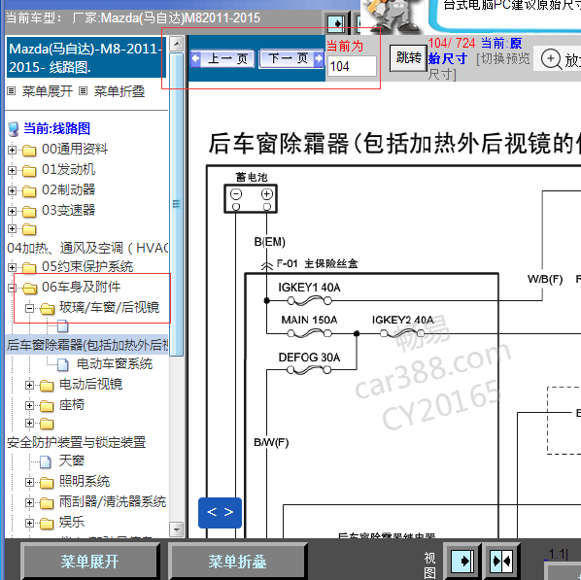Screen dimensions: 581x580
Task: Expand the 00通用资料 folder
Action: pyautogui.click(x=12, y=150)
